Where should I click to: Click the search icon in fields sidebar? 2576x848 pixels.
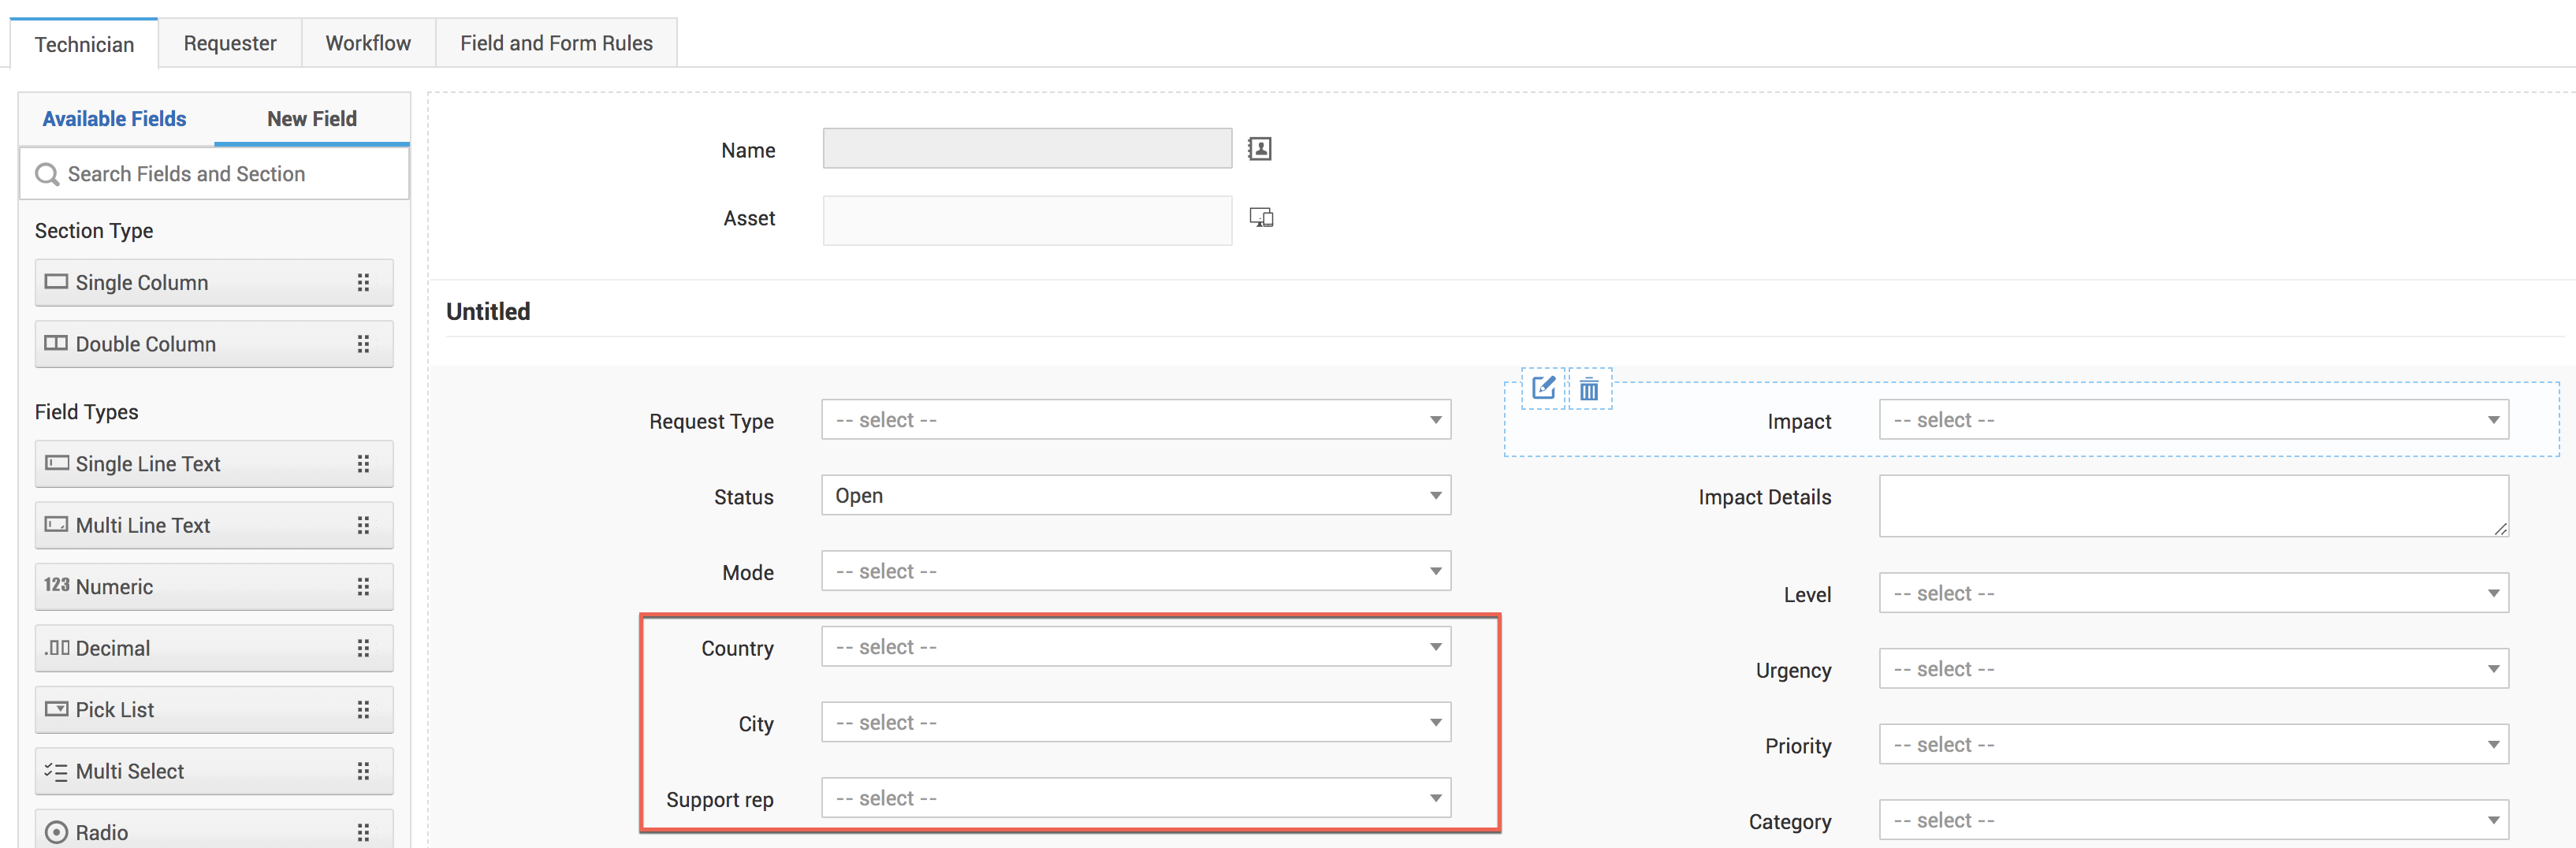pos(47,174)
